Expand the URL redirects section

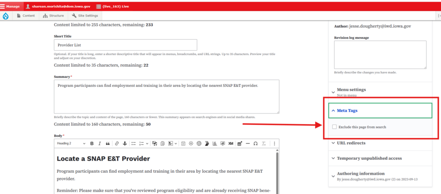coord(351,143)
